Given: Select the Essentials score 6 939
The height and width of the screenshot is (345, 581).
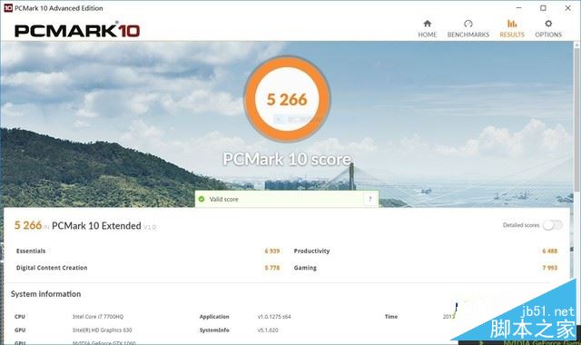Looking at the screenshot, I should [272, 251].
